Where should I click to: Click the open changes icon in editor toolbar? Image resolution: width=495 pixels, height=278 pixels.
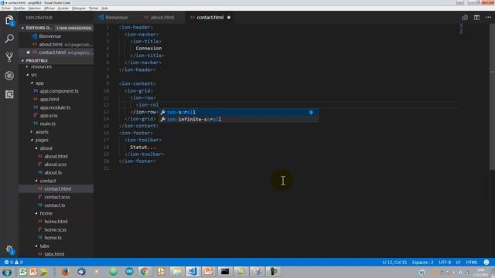[465, 18]
